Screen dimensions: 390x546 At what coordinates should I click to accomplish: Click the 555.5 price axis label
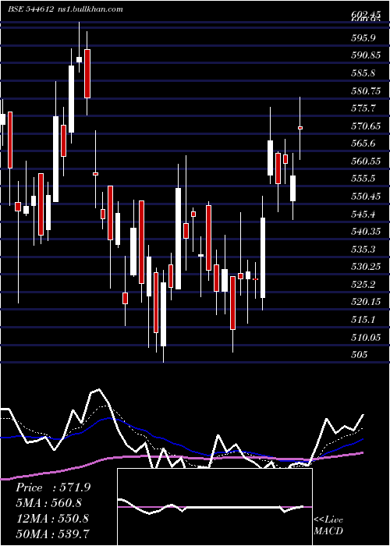click(363, 179)
